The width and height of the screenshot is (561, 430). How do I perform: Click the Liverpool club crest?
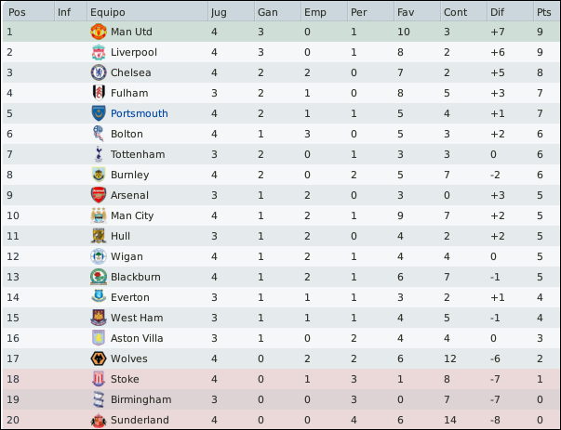(99, 52)
